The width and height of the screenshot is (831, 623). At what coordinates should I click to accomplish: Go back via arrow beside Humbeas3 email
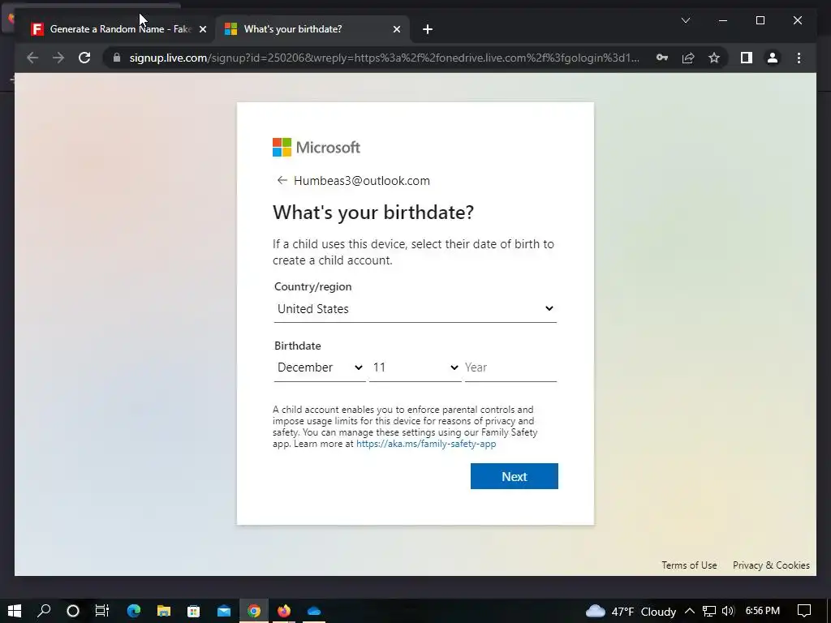pyautogui.click(x=282, y=181)
